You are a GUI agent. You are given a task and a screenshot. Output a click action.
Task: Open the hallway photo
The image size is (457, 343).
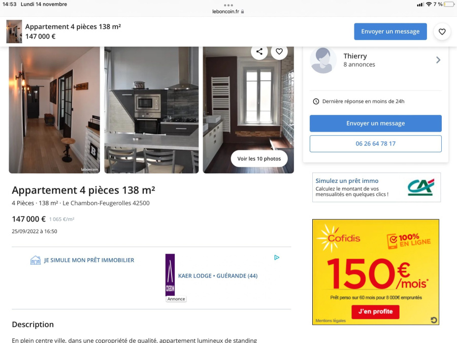54,110
